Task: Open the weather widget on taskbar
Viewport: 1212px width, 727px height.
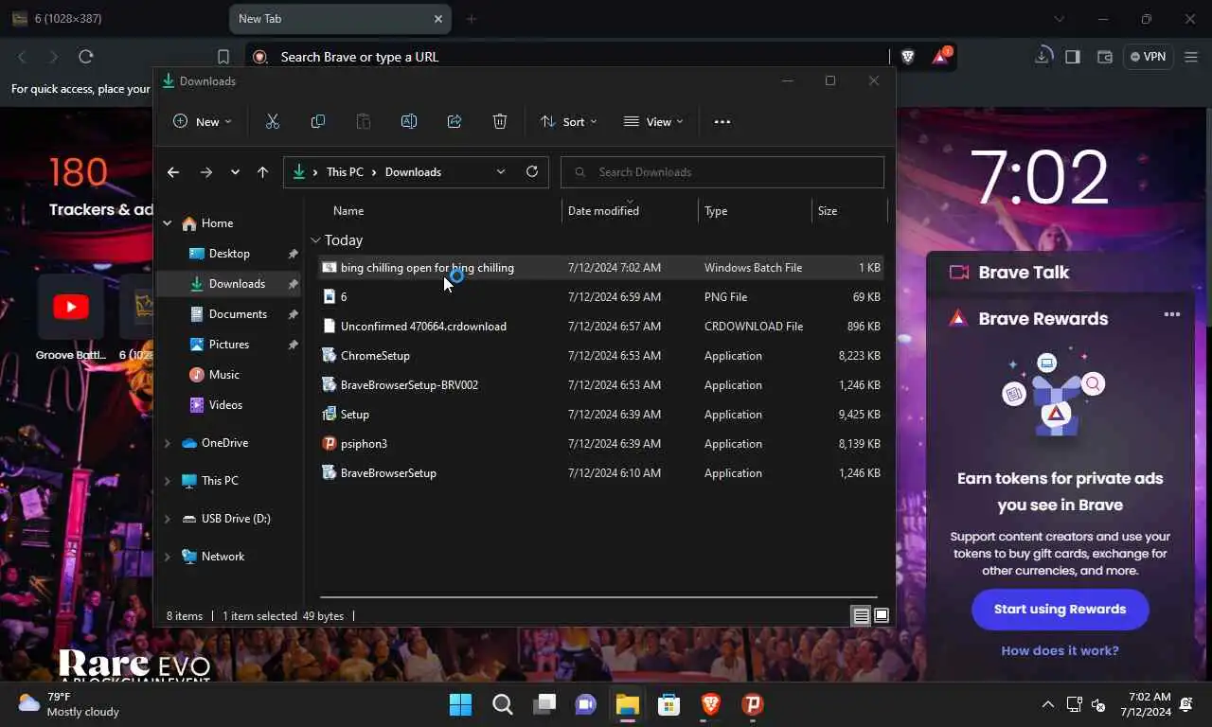Action: 68,704
